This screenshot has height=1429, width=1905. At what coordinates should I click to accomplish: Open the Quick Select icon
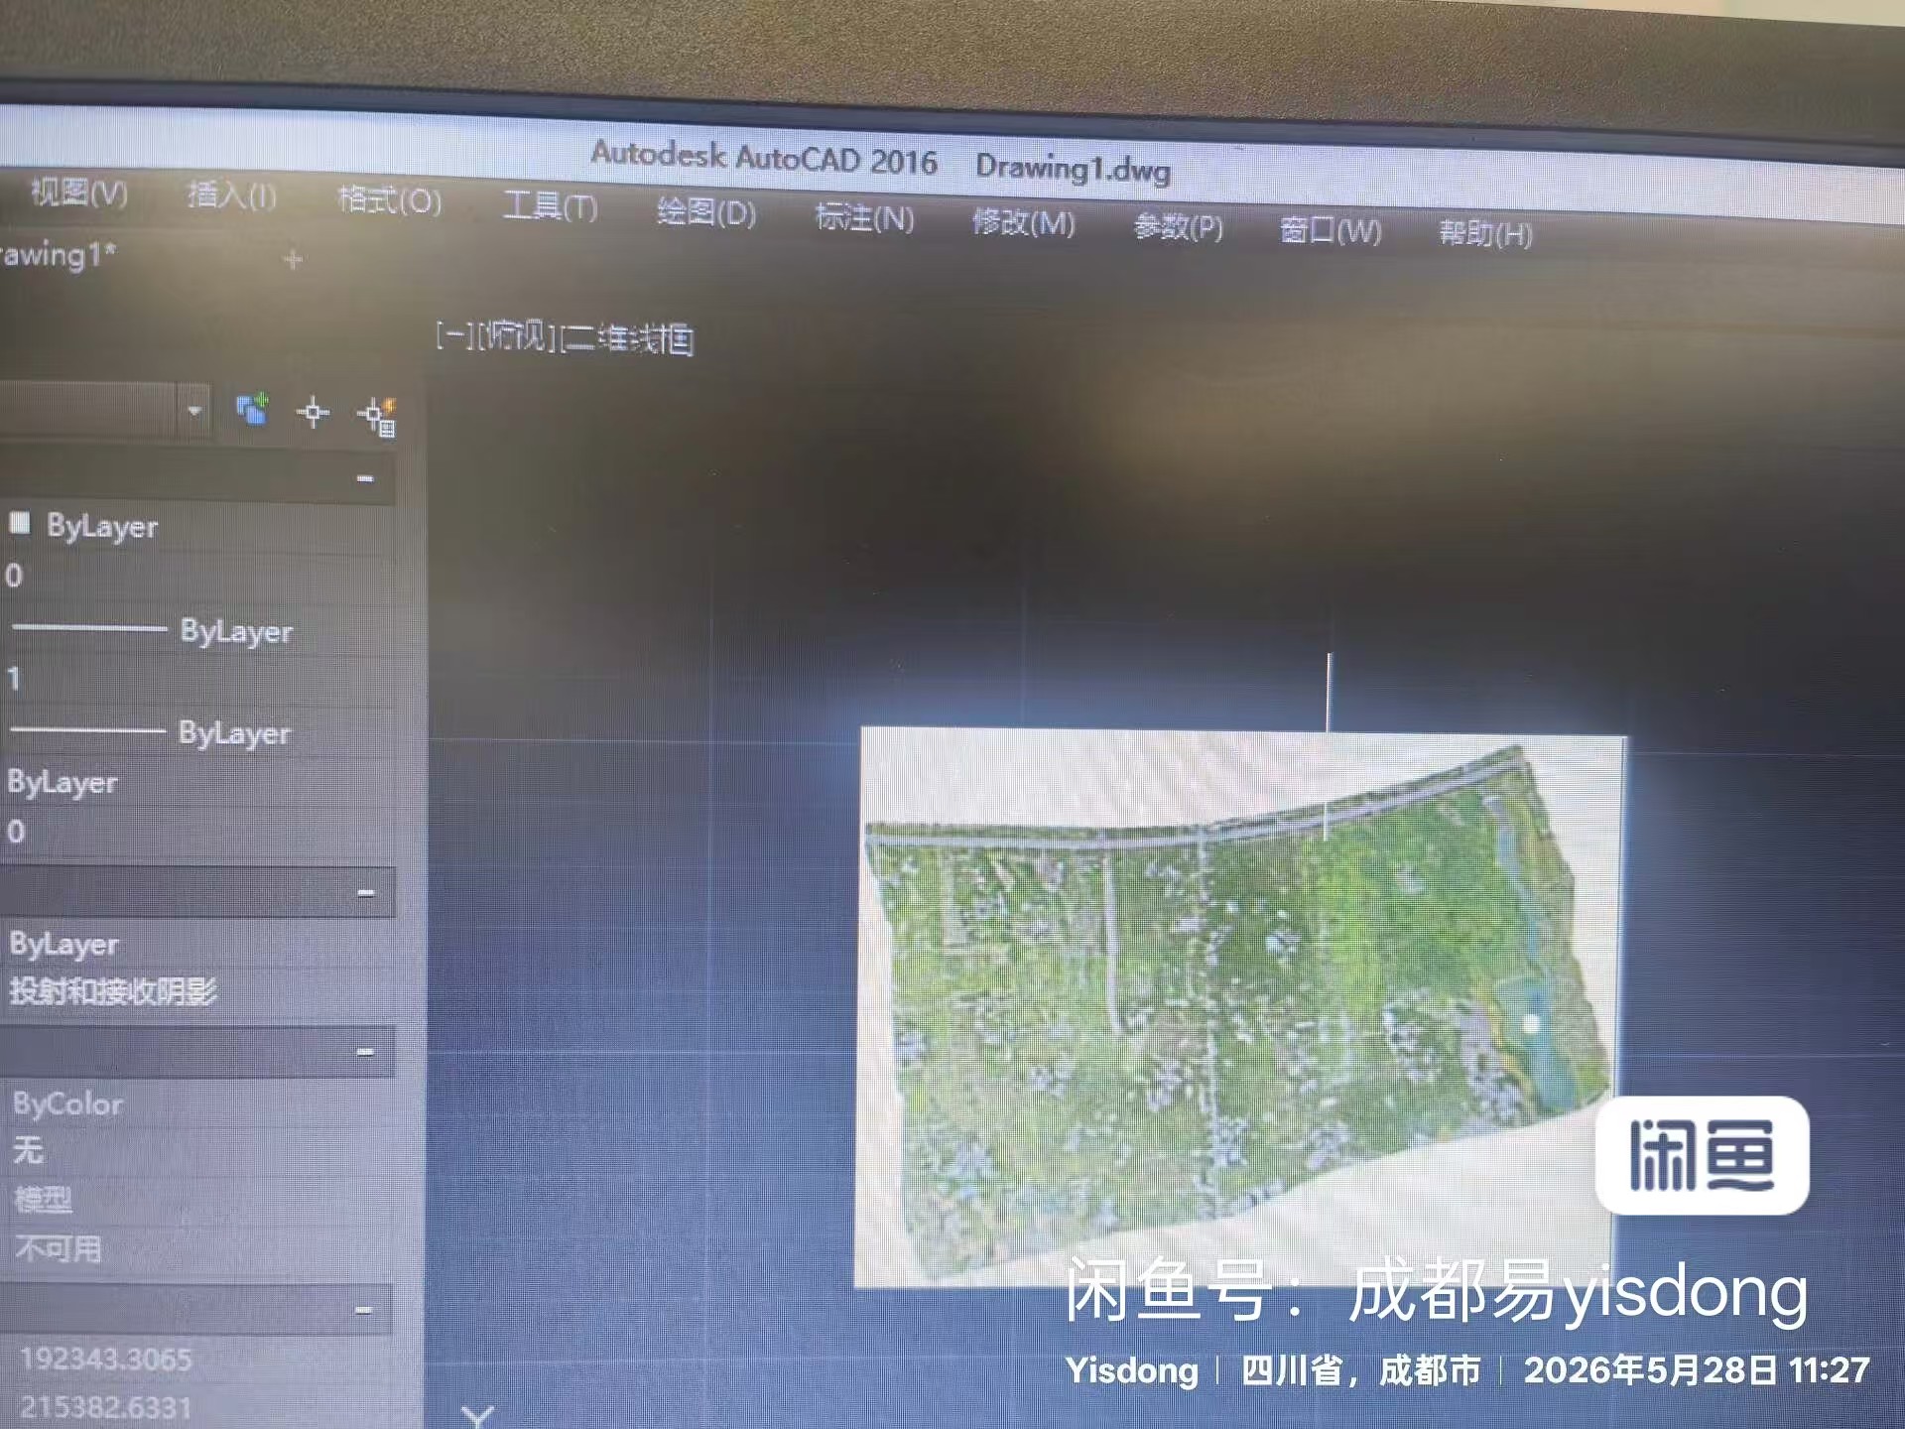pyautogui.click(x=378, y=416)
